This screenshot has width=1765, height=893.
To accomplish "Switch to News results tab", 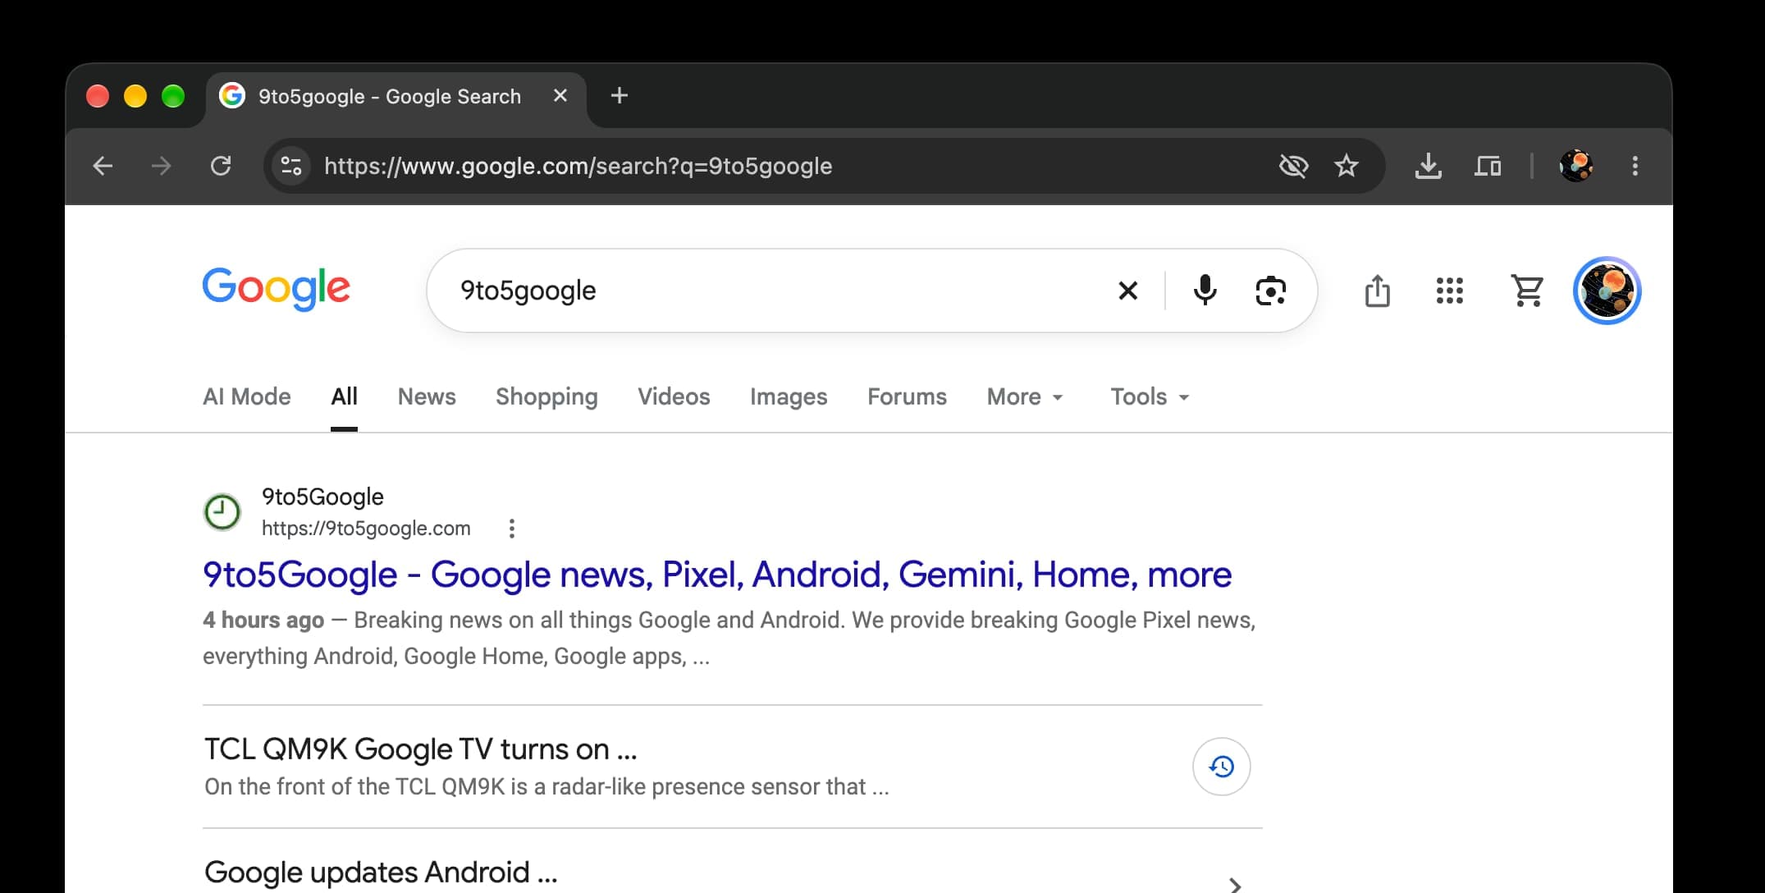I will click(x=427, y=397).
